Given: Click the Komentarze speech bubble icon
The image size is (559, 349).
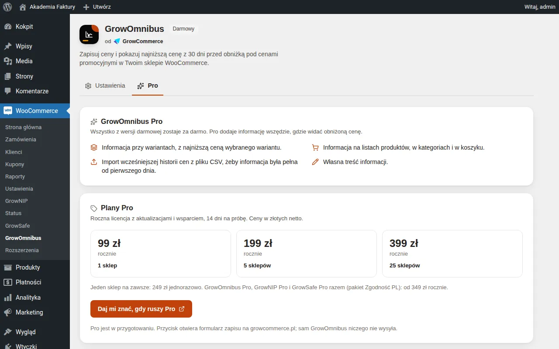Looking at the screenshot, I should tap(8, 91).
